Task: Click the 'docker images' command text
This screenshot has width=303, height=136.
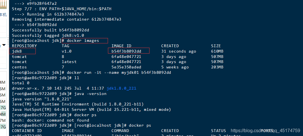Action: point(83,41)
